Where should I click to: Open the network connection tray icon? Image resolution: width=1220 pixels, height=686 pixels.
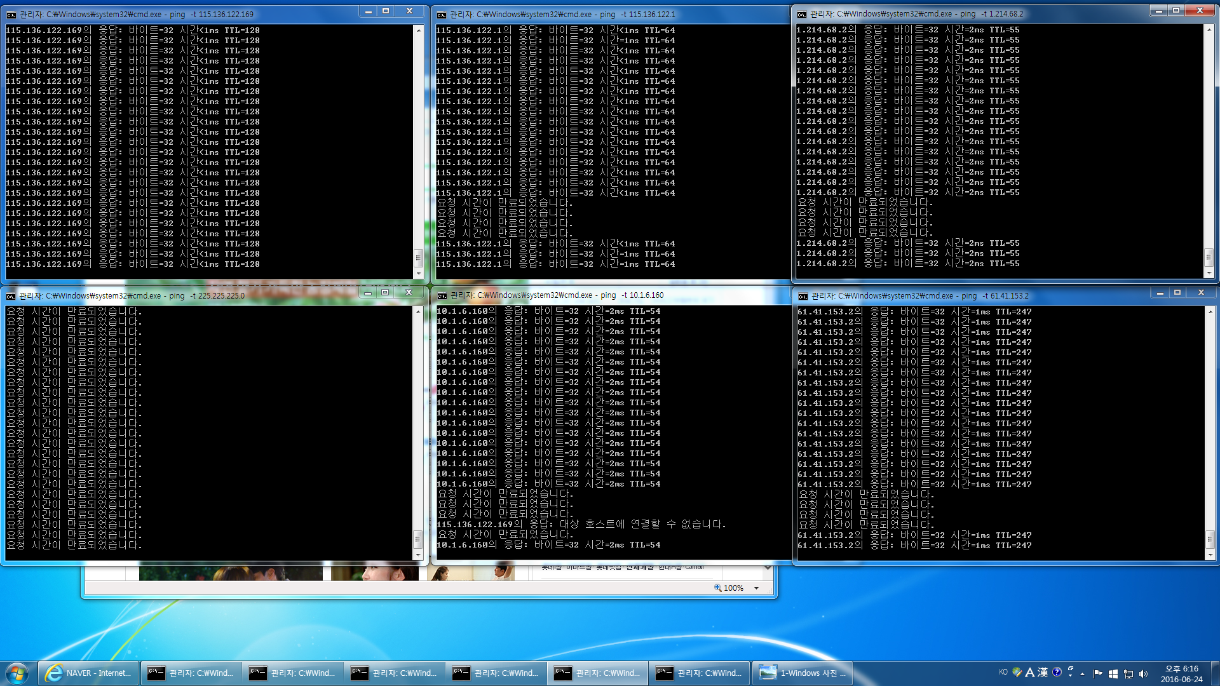pos(1128,673)
